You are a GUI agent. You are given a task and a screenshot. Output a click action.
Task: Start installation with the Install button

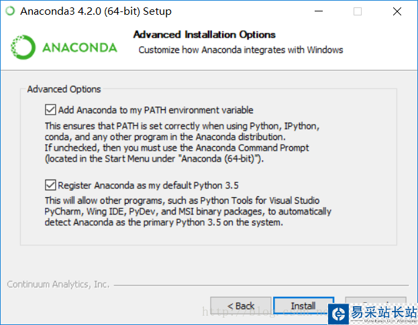point(303,306)
